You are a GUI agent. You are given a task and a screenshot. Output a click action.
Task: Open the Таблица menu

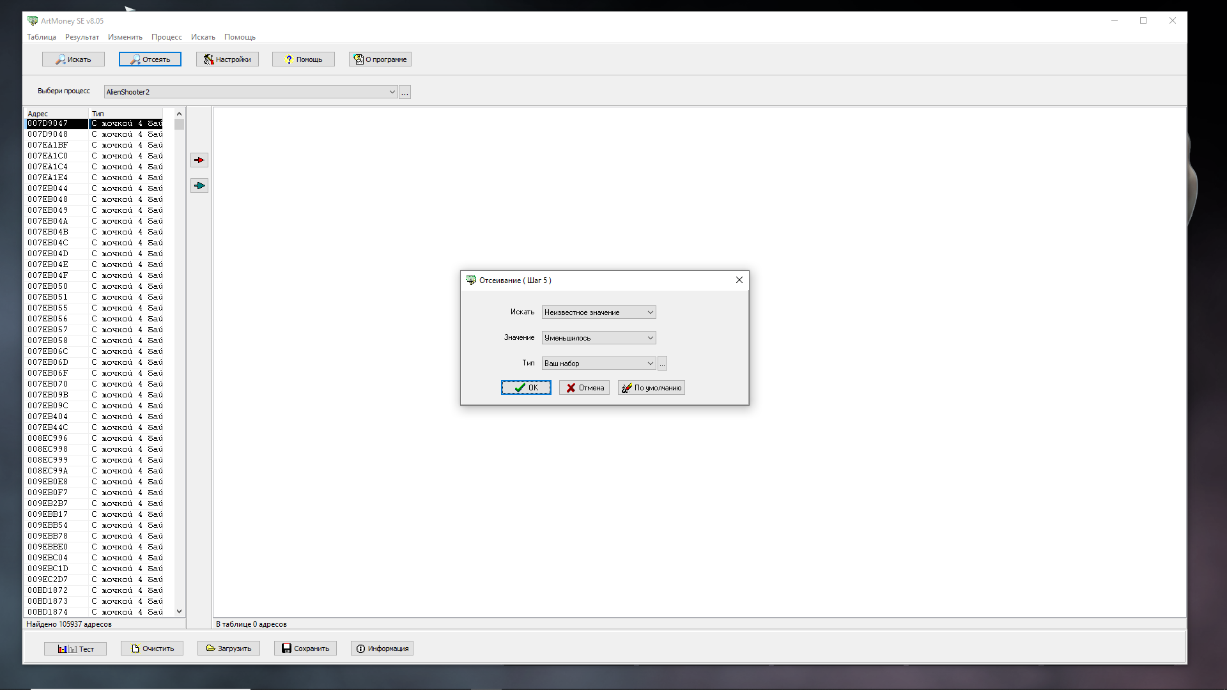coord(42,37)
